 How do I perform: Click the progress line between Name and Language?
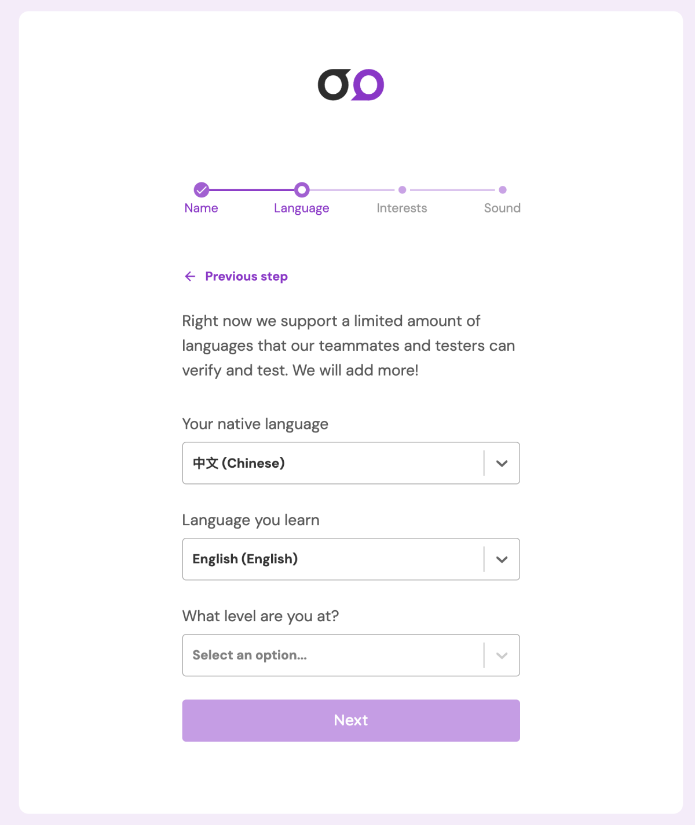251,190
